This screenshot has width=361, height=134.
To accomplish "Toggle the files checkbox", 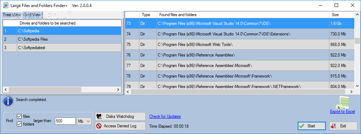I will (19, 116).
